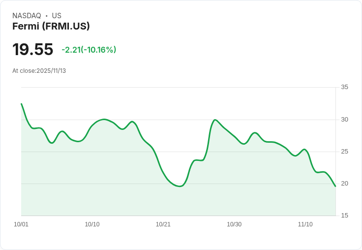This screenshot has width=362, height=250.
Task: Click the line's trough just after 10/21
Action: 179,187
